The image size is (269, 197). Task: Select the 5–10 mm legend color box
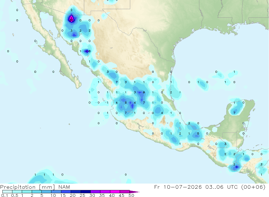coord(46,192)
